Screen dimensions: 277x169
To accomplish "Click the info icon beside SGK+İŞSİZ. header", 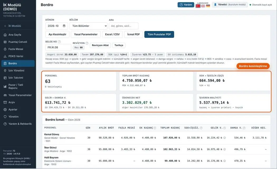I will tap(201, 128).
